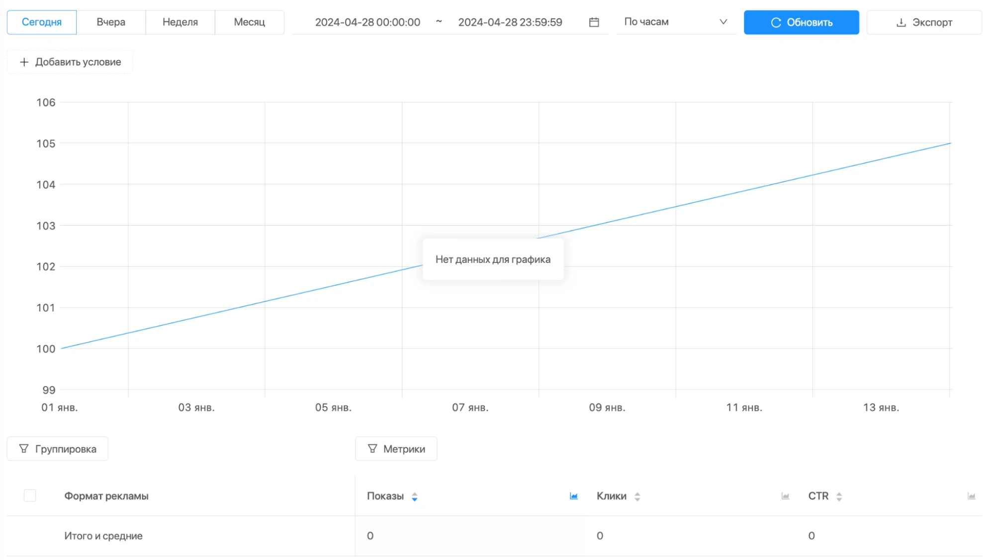Sort table by Клики column arrows
Image resolution: width=994 pixels, height=560 pixels.
coord(637,496)
